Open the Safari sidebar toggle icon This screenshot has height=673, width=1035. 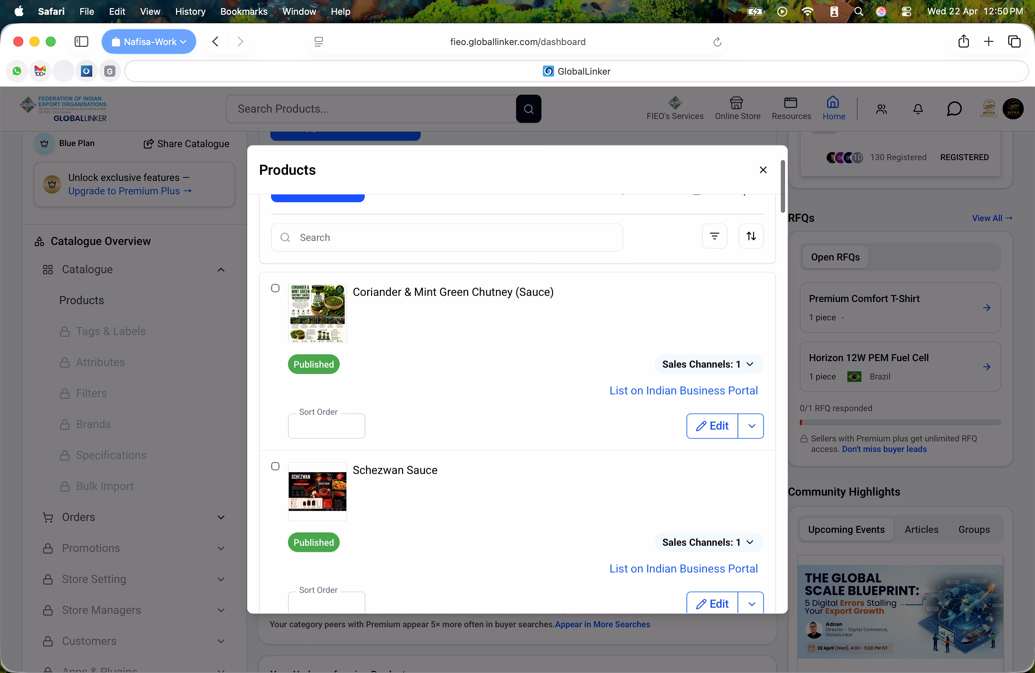click(81, 42)
